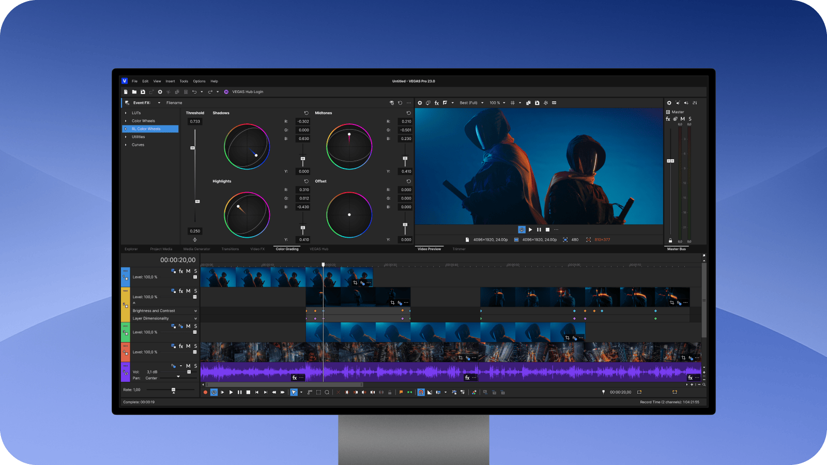The image size is (827, 465).
Task: Open the Tools menu
Action: pos(184,81)
